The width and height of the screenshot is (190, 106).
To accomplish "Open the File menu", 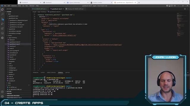I will coord(5,6).
